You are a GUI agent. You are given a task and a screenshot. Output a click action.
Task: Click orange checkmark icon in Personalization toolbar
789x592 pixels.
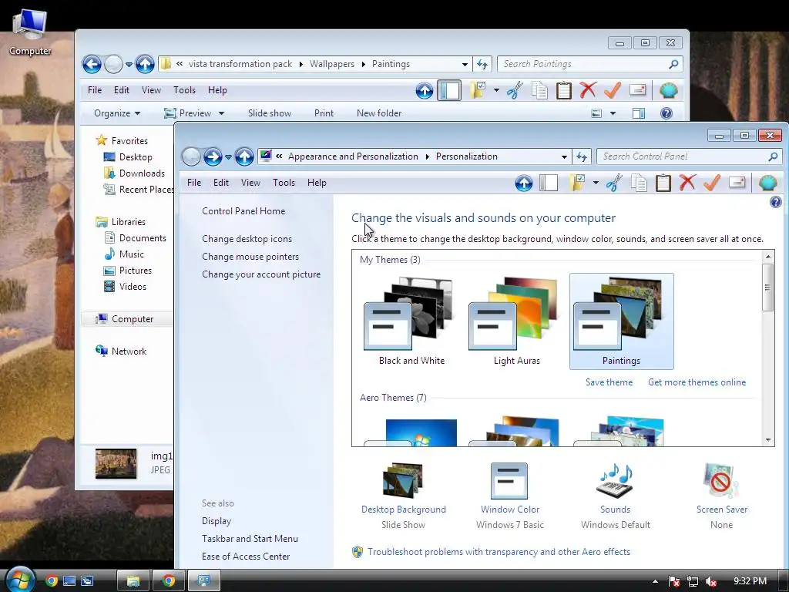pos(711,183)
